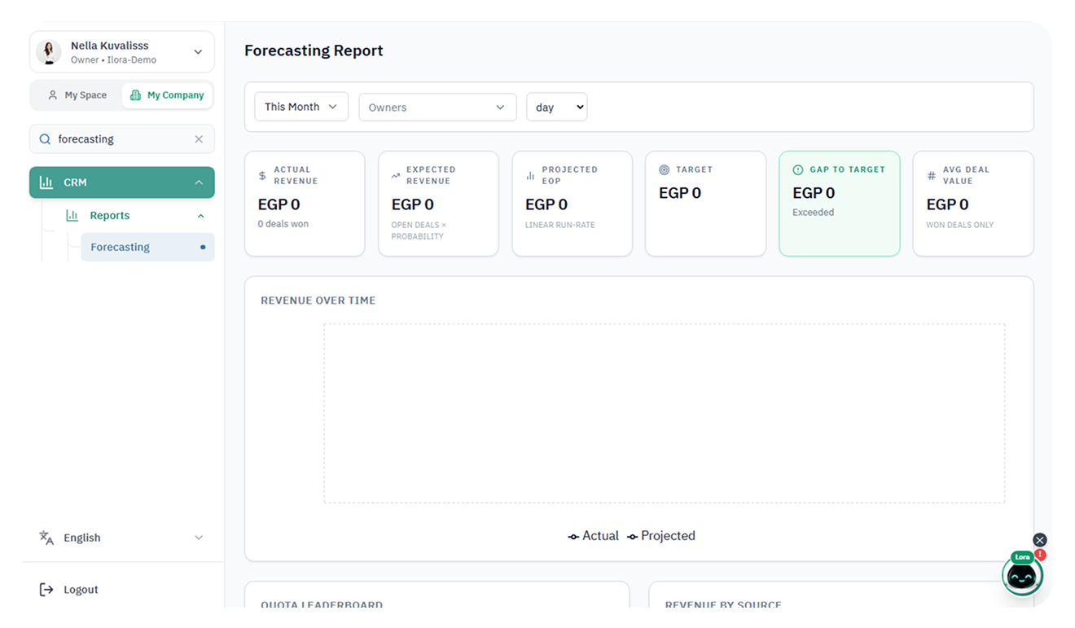Click the Avg Deal Value card
1075x628 pixels.
click(x=973, y=204)
